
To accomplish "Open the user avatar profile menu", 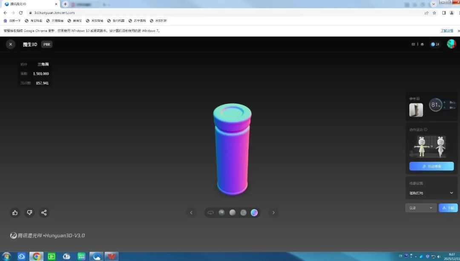I will click(451, 44).
